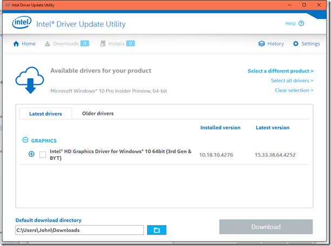Click the Help question mark icon
Viewport: 331px width, 246px height.
301,23
